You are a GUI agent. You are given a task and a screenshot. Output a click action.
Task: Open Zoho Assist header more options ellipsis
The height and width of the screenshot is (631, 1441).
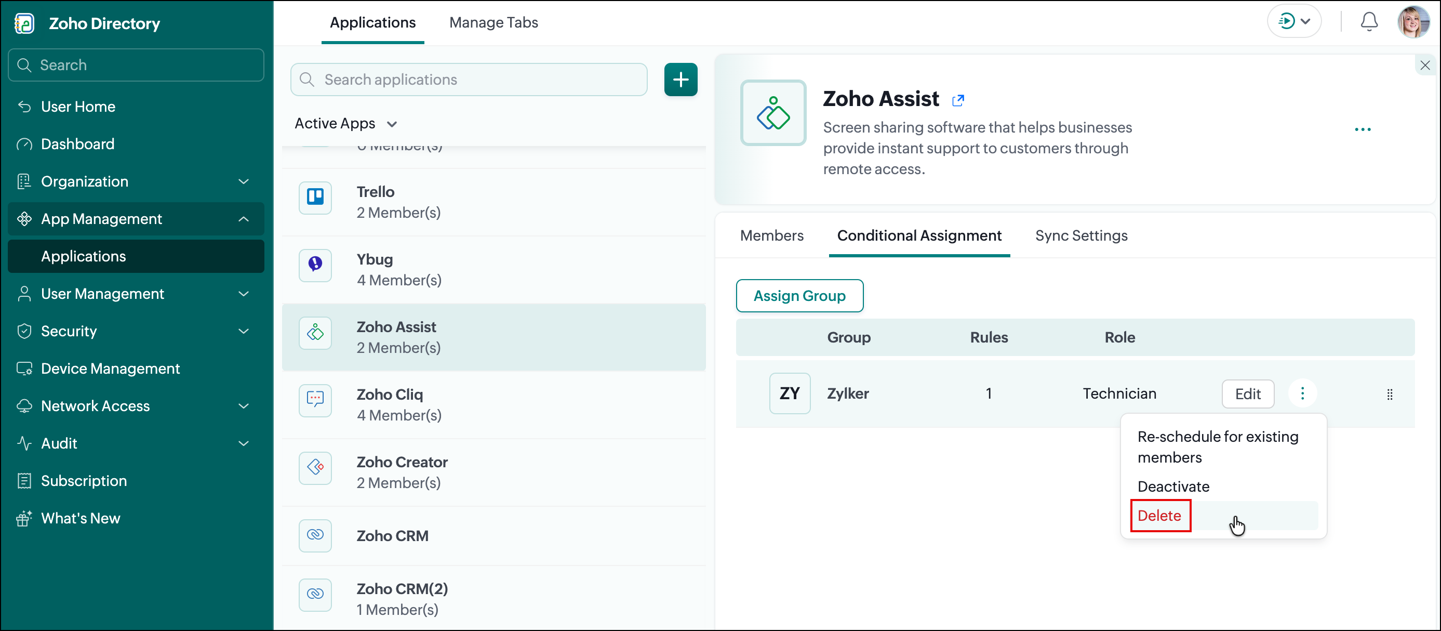click(1362, 129)
